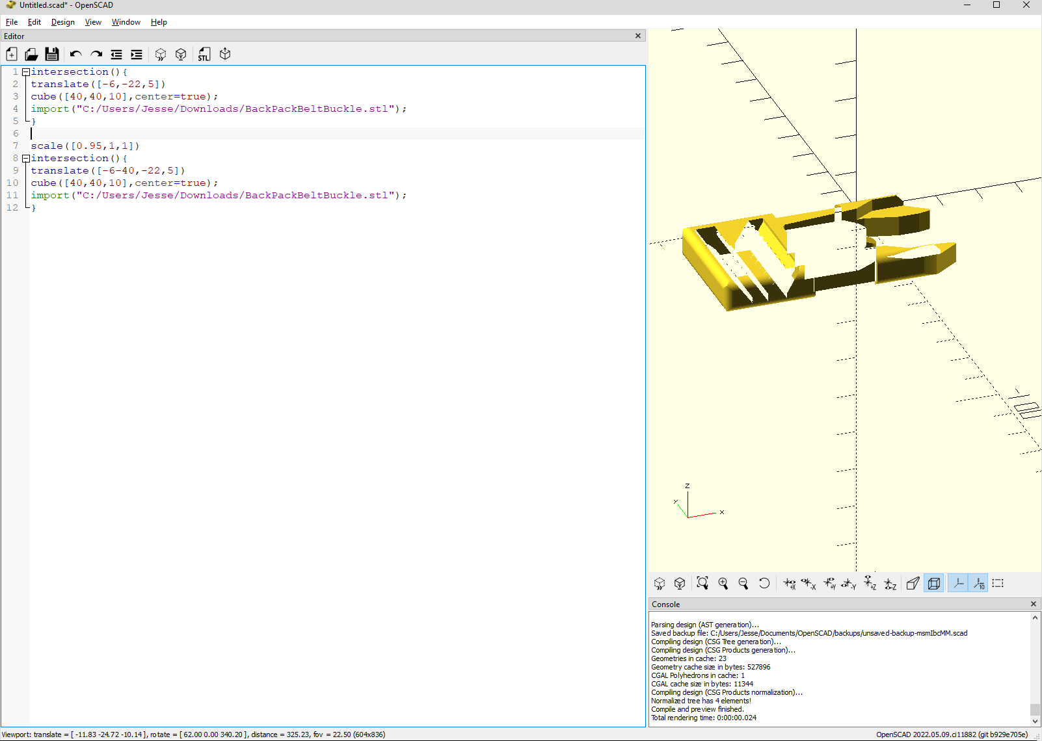This screenshot has height=741, width=1042.
Task: Click the View All icon below viewport
Action: click(702, 583)
